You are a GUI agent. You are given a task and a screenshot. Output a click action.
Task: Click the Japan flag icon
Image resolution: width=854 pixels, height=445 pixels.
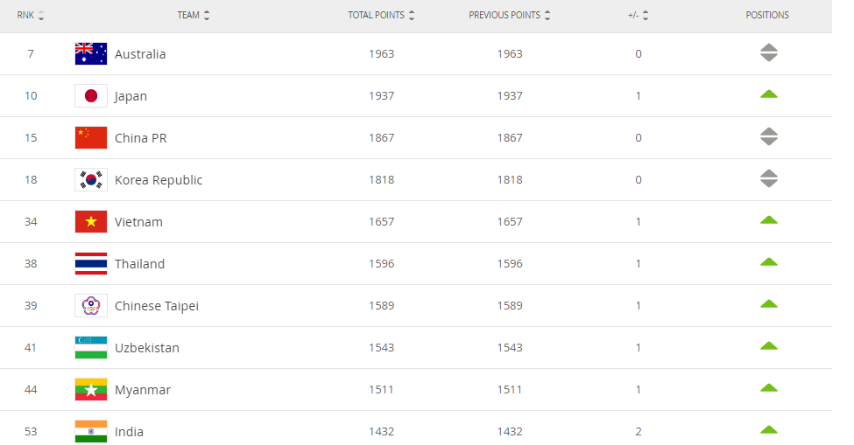pyautogui.click(x=91, y=95)
